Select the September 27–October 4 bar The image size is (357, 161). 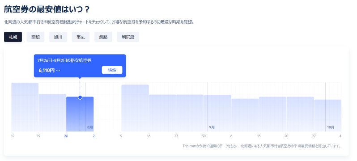(328, 115)
